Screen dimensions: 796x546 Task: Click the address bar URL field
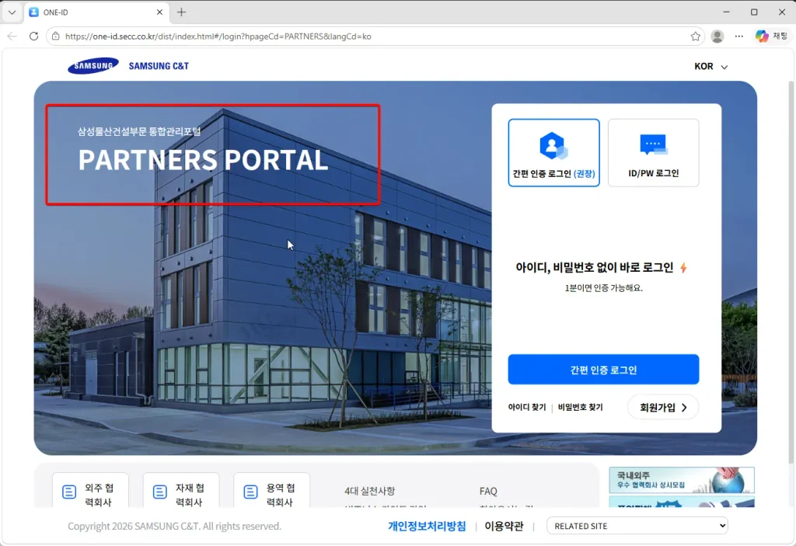coord(375,36)
